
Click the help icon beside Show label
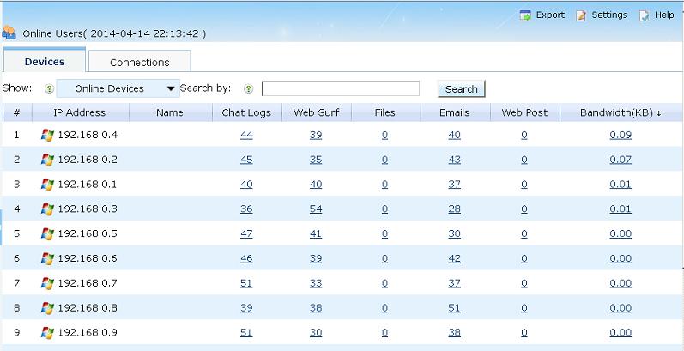pyautogui.click(x=49, y=88)
